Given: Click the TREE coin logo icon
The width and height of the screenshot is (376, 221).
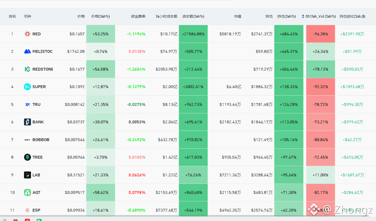Looking at the screenshot, I should (27, 157).
